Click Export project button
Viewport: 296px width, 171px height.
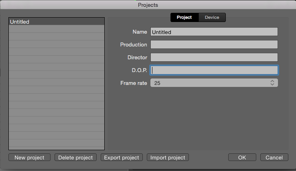122,157
